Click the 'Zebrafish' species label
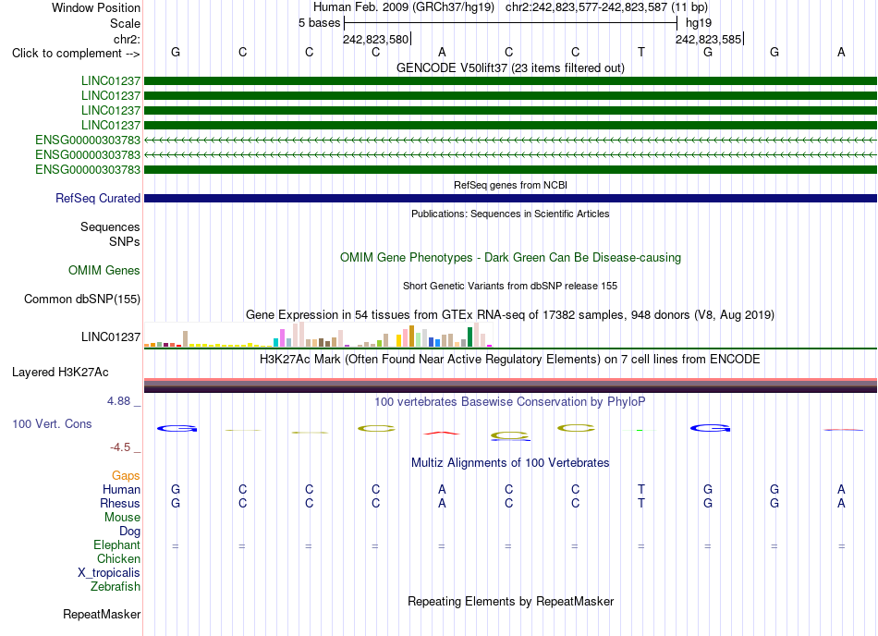This screenshot has height=636, width=878. coord(116,587)
